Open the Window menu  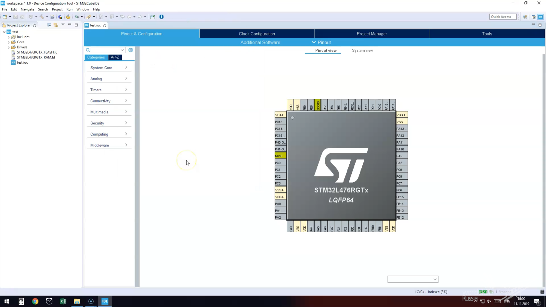(x=83, y=9)
